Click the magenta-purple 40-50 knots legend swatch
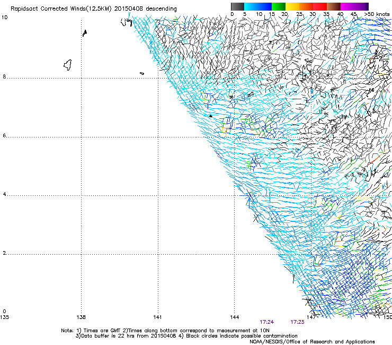Viewport: 392px width, 345px height. (x=354, y=6)
